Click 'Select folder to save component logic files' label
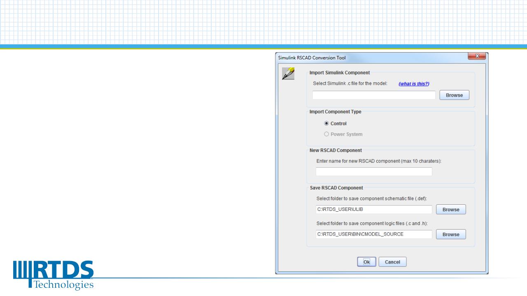This screenshot has width=527, height=296. 373,224
